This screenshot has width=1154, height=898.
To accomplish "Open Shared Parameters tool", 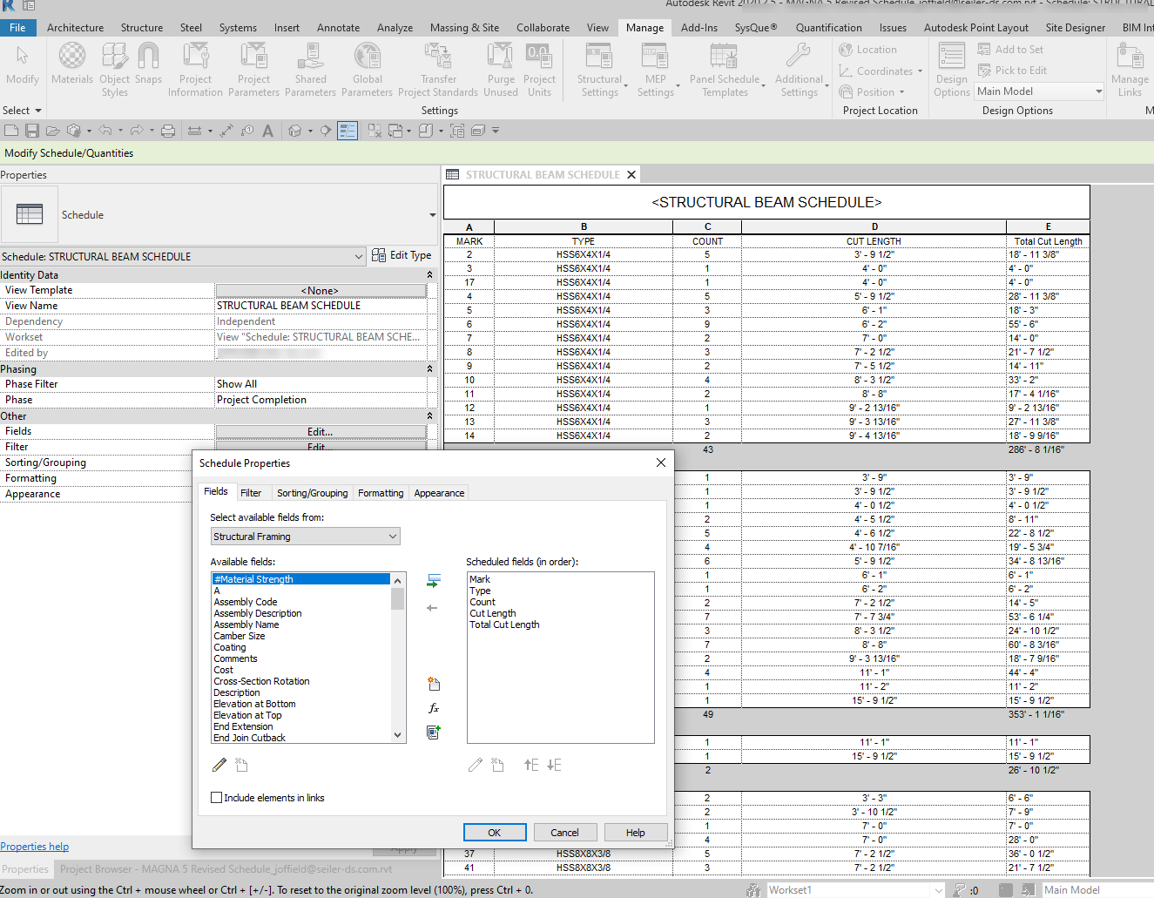I will coord(310,70).
